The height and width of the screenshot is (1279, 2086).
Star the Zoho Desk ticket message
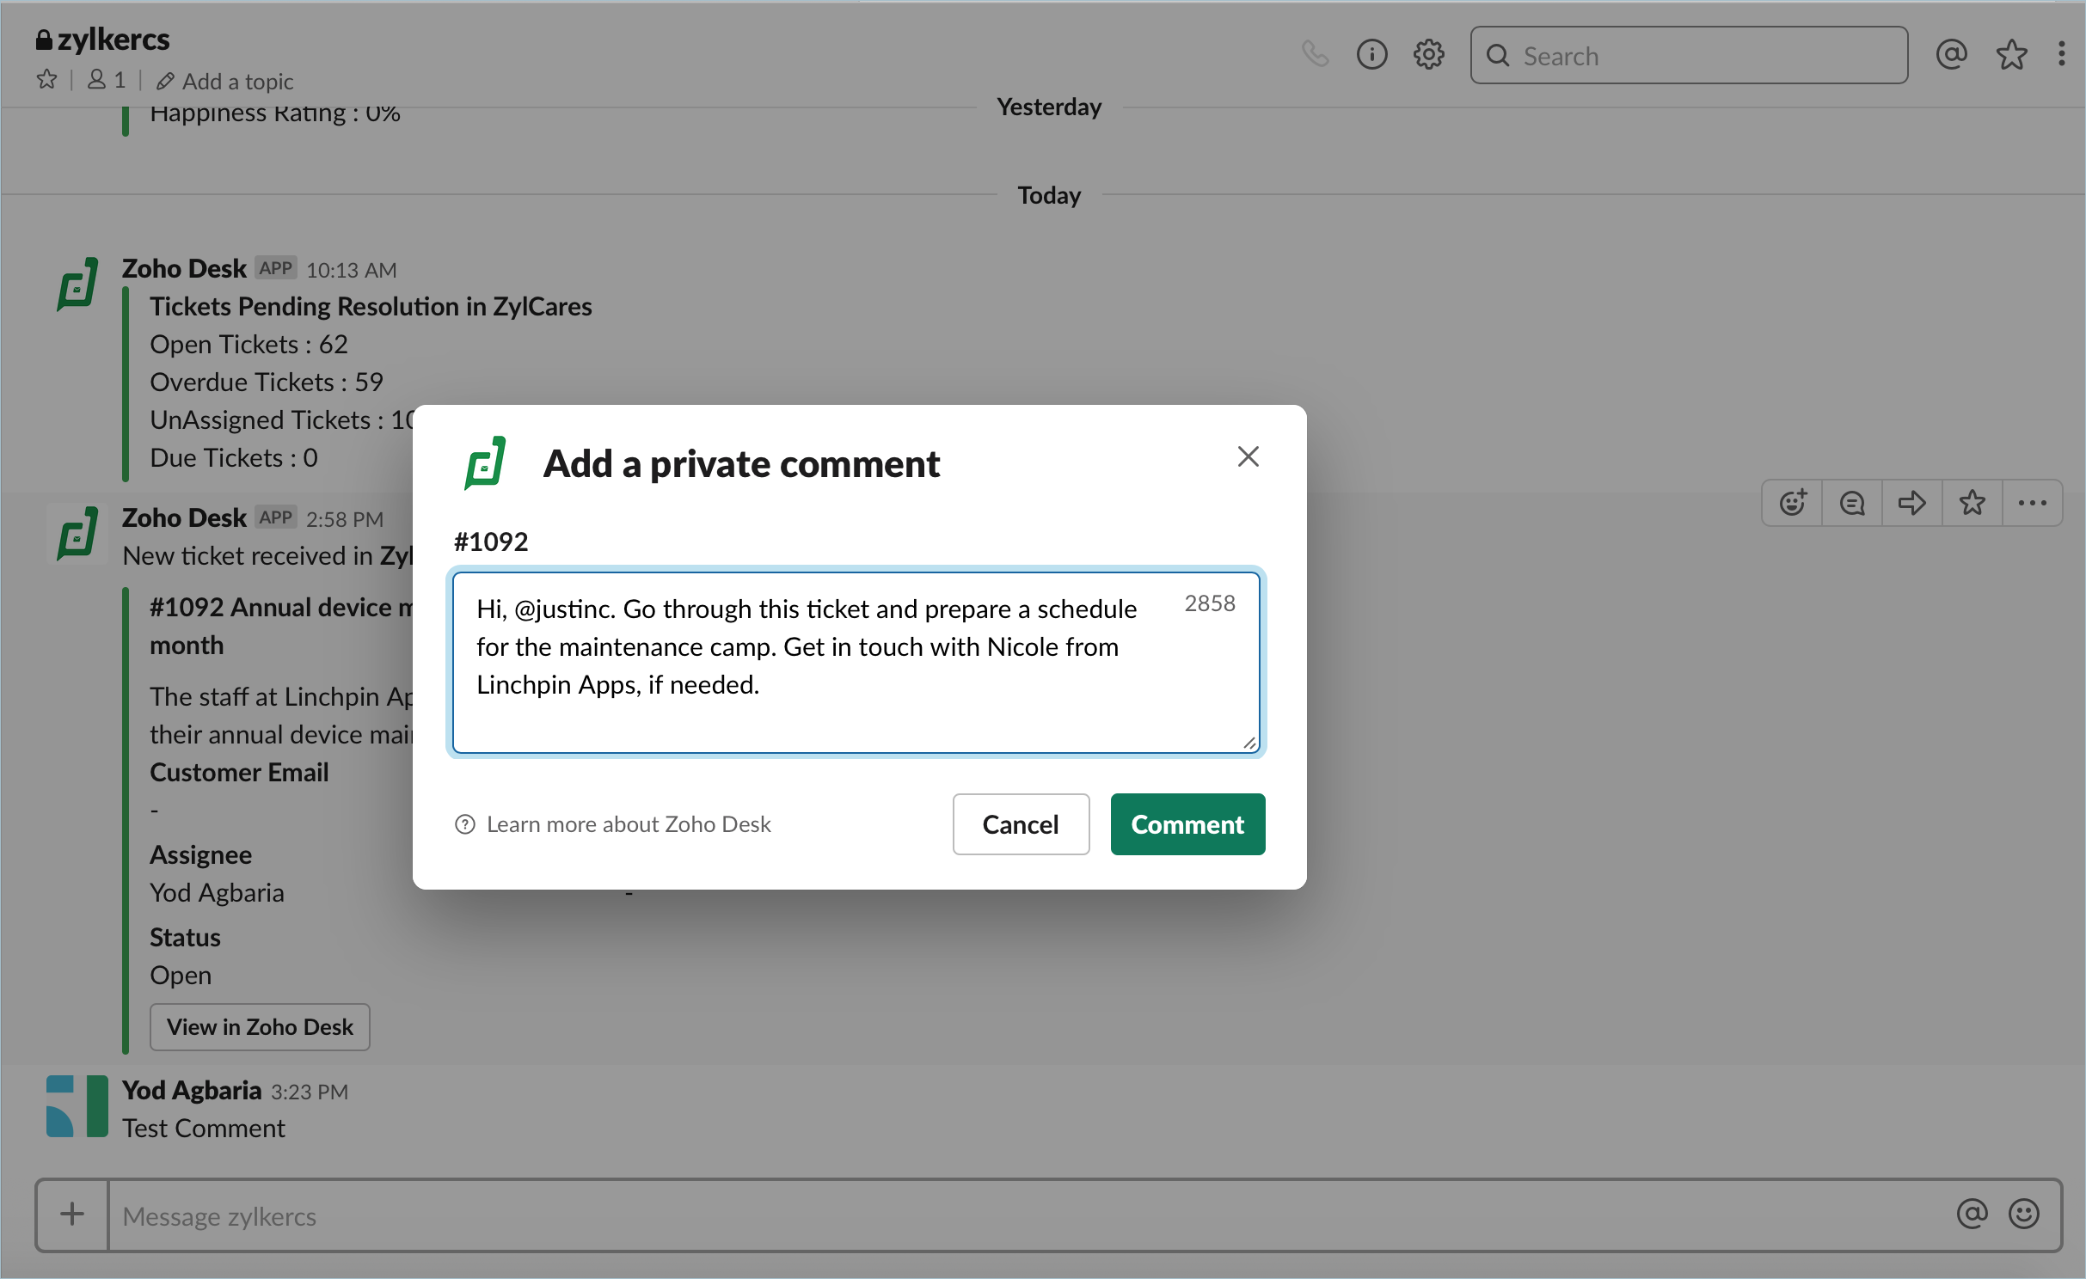(1972, 503)
